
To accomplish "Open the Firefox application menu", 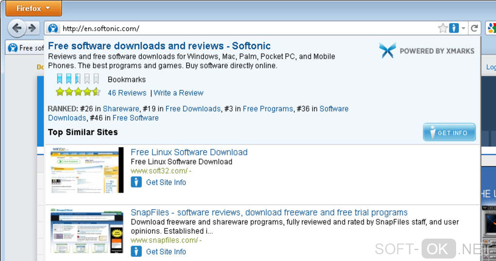I will coord(34,8).
